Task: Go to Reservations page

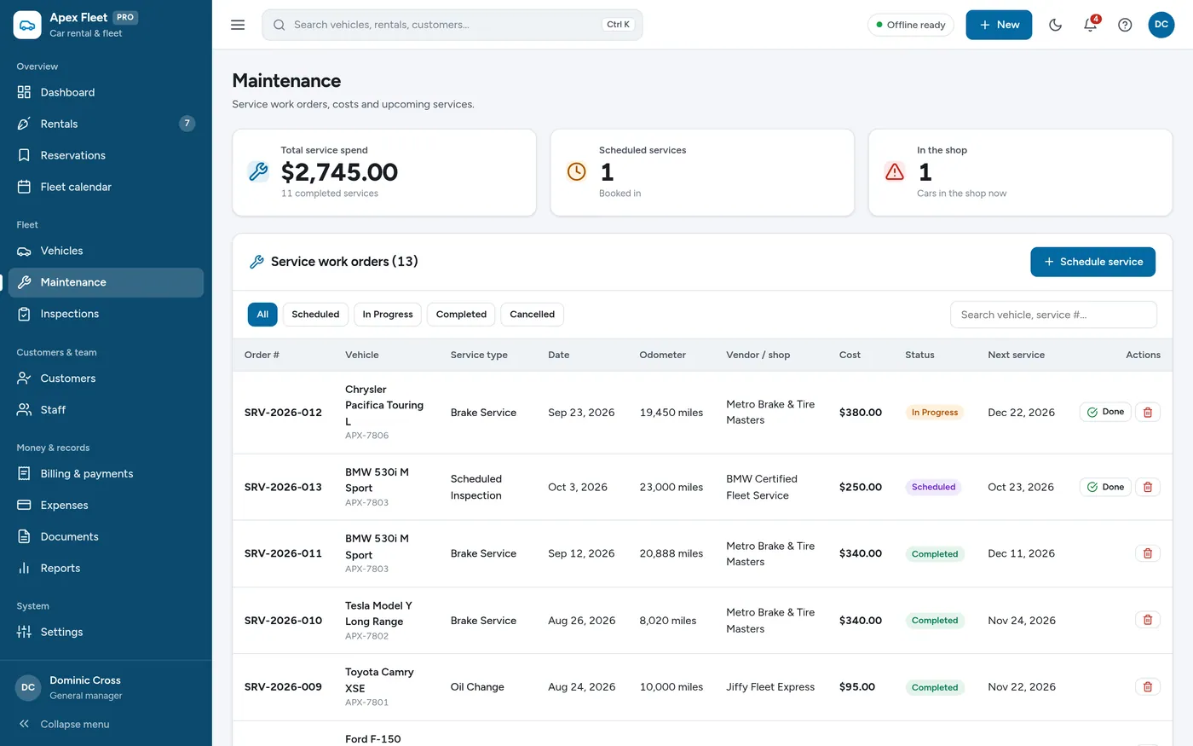Action: 106,155
